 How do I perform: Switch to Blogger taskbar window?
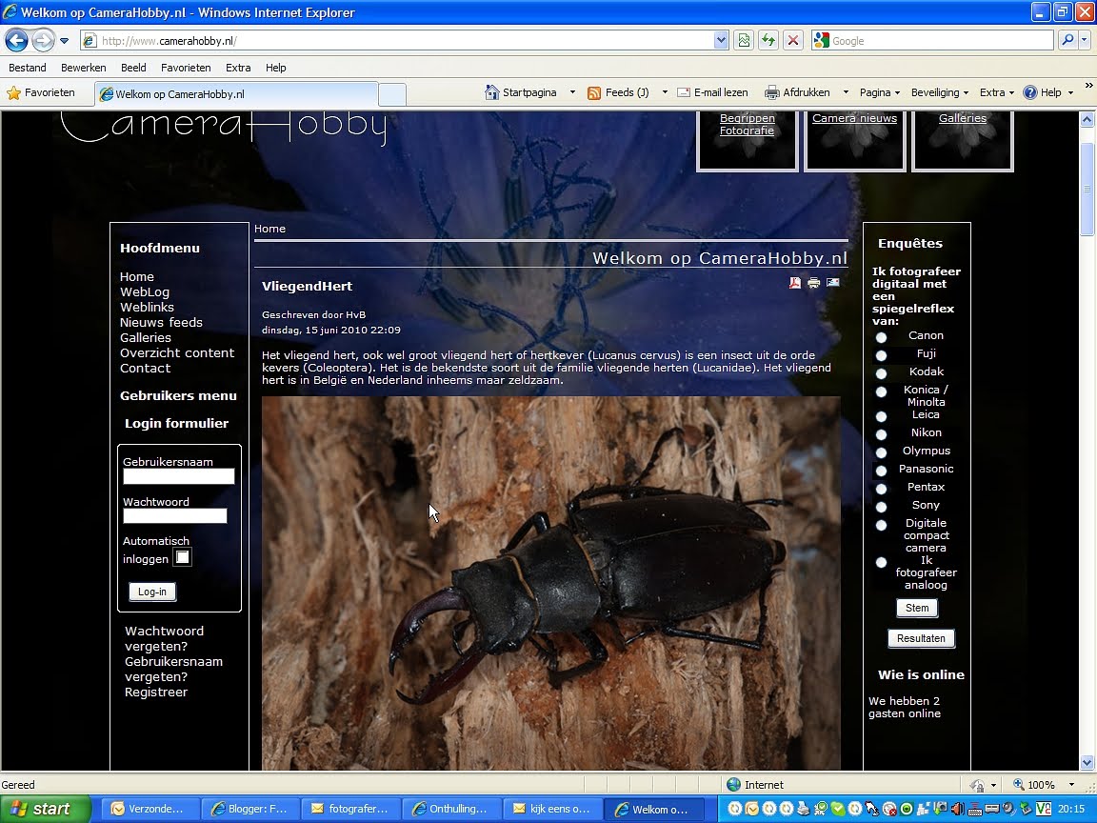(250, 809)
